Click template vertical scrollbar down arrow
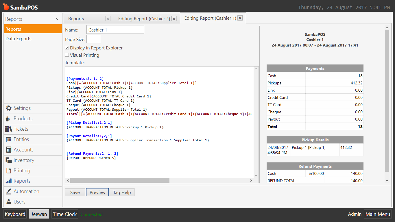 256,175
